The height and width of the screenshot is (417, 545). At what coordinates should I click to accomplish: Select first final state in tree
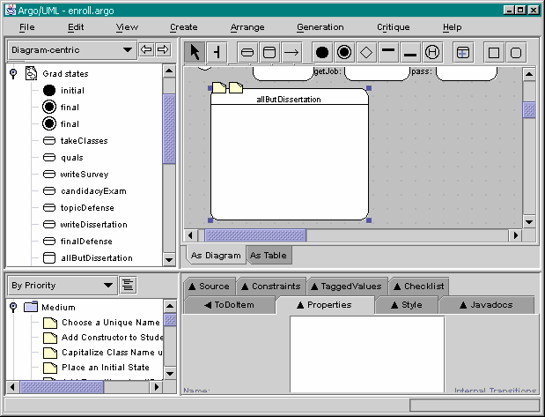[x=61, y=108]
